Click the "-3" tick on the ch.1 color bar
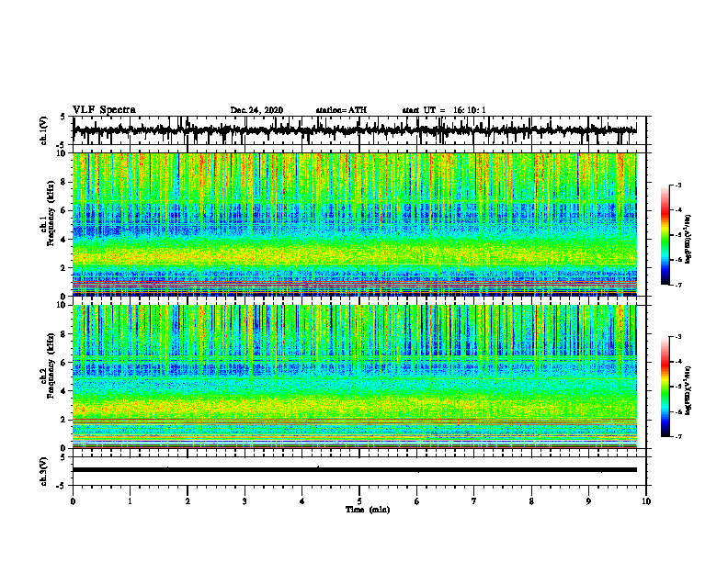Image resolution: width=728 pixels, height=562 pixels. (677, 185)
